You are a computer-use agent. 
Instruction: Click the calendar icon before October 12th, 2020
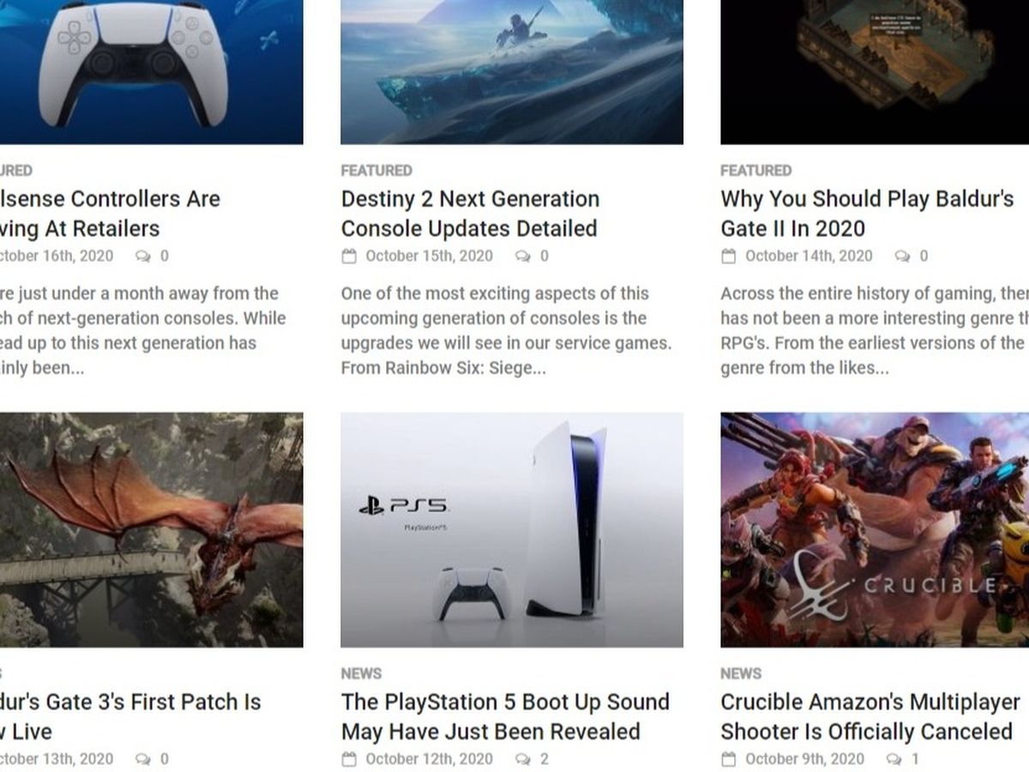348,759
